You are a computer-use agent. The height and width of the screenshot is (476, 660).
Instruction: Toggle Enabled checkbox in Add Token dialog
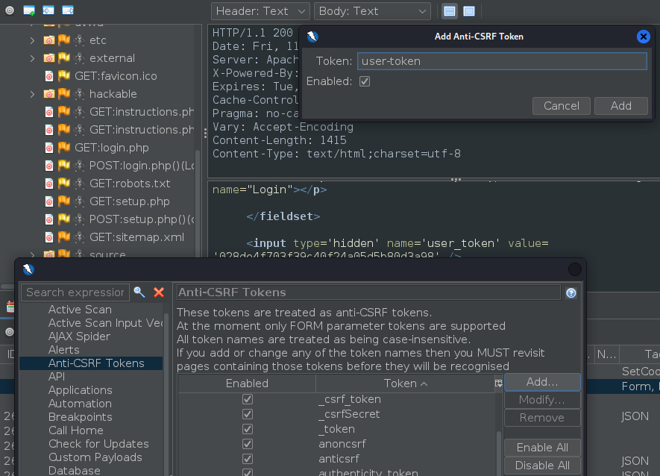coord(365,81)
